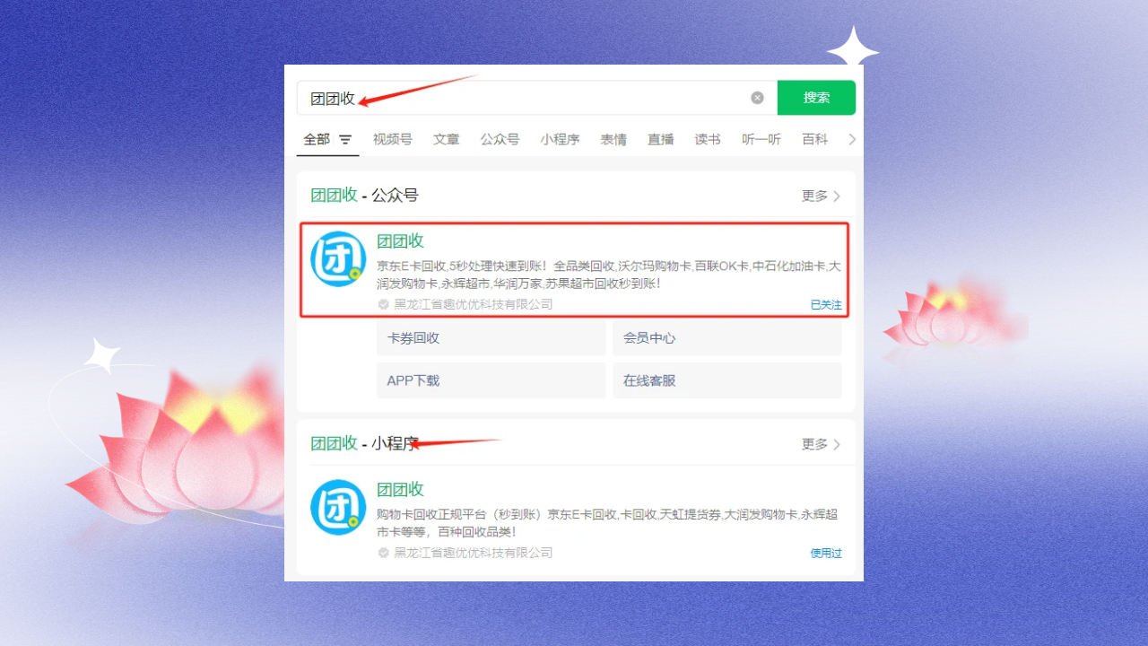
Task: Open the 团团收 公众号 logo icon
Action: (x=338, y=259)
